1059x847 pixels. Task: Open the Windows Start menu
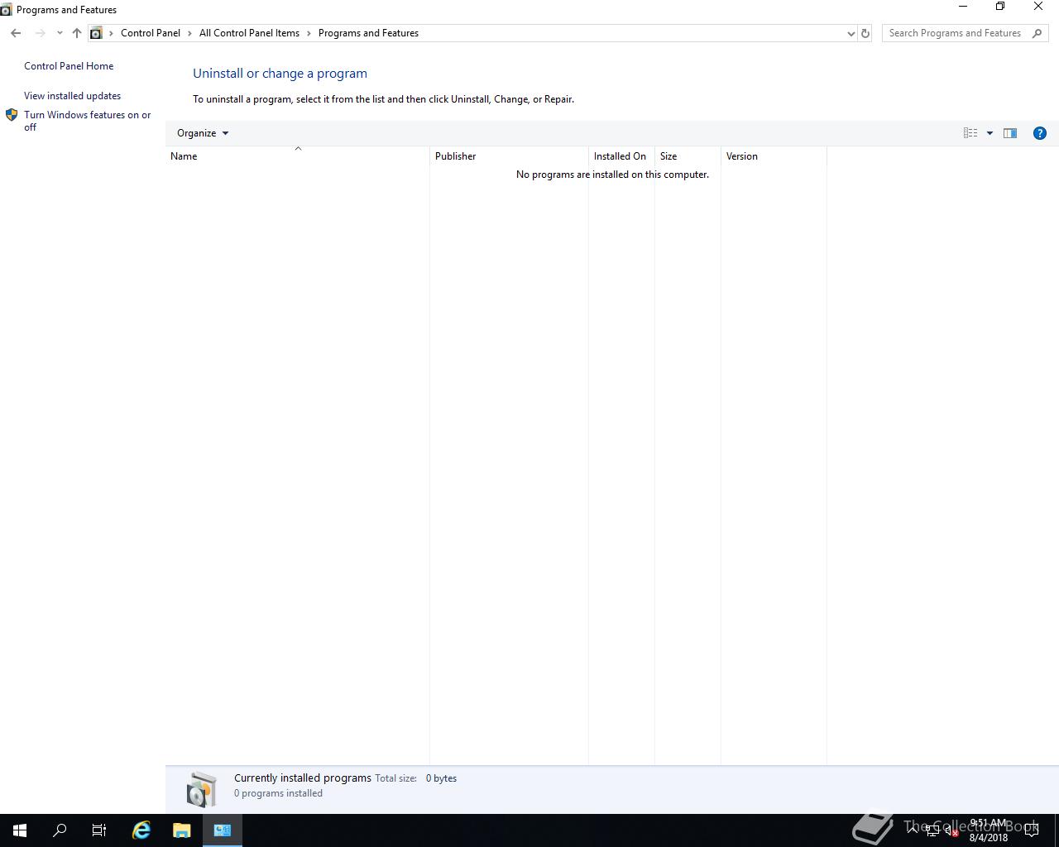[x=20, y=830]
